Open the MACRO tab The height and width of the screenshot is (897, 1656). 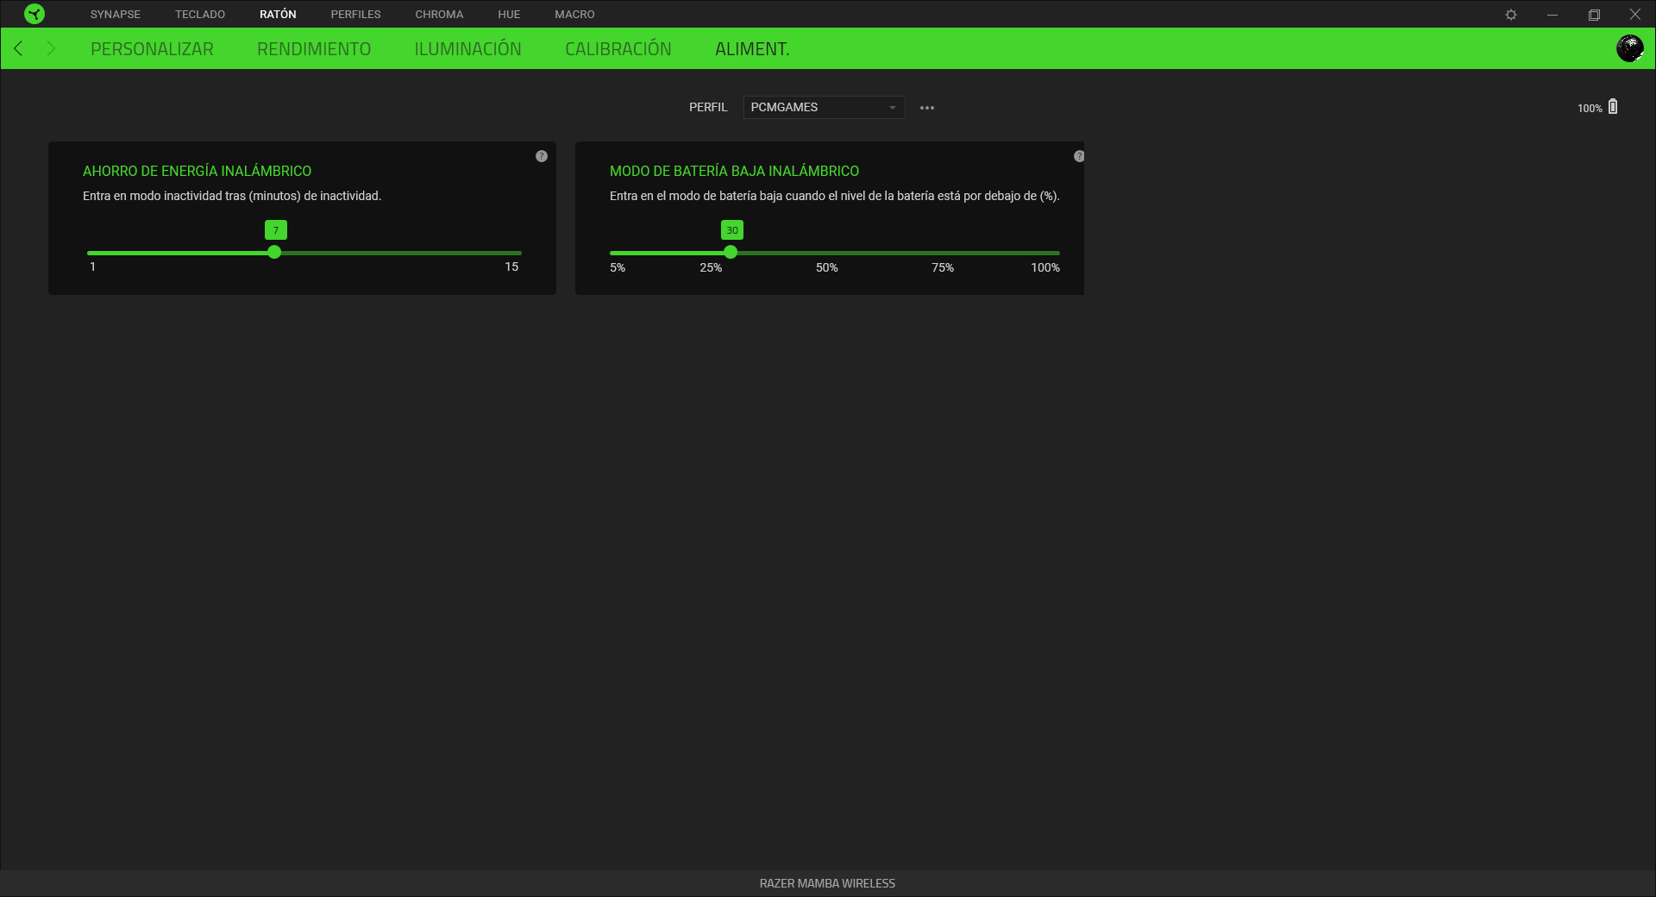pyautogui.click(x=574, y=15)
